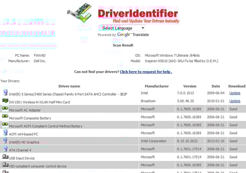Screen dimensions: 246x173
Task: Click the Your Drivers label
Action: 10,81
